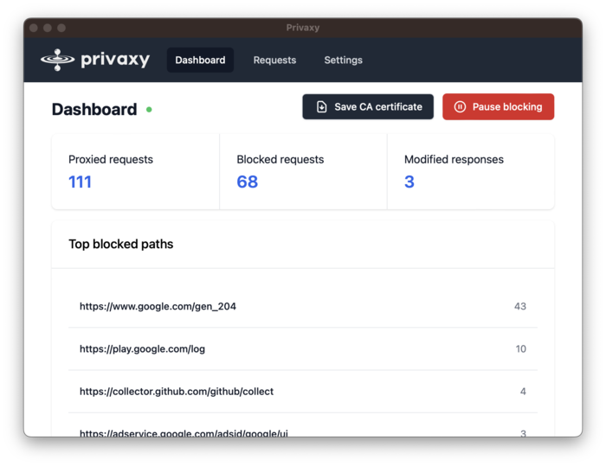Click the www.google.com/gen_204 blocked path

pos(158,307)
